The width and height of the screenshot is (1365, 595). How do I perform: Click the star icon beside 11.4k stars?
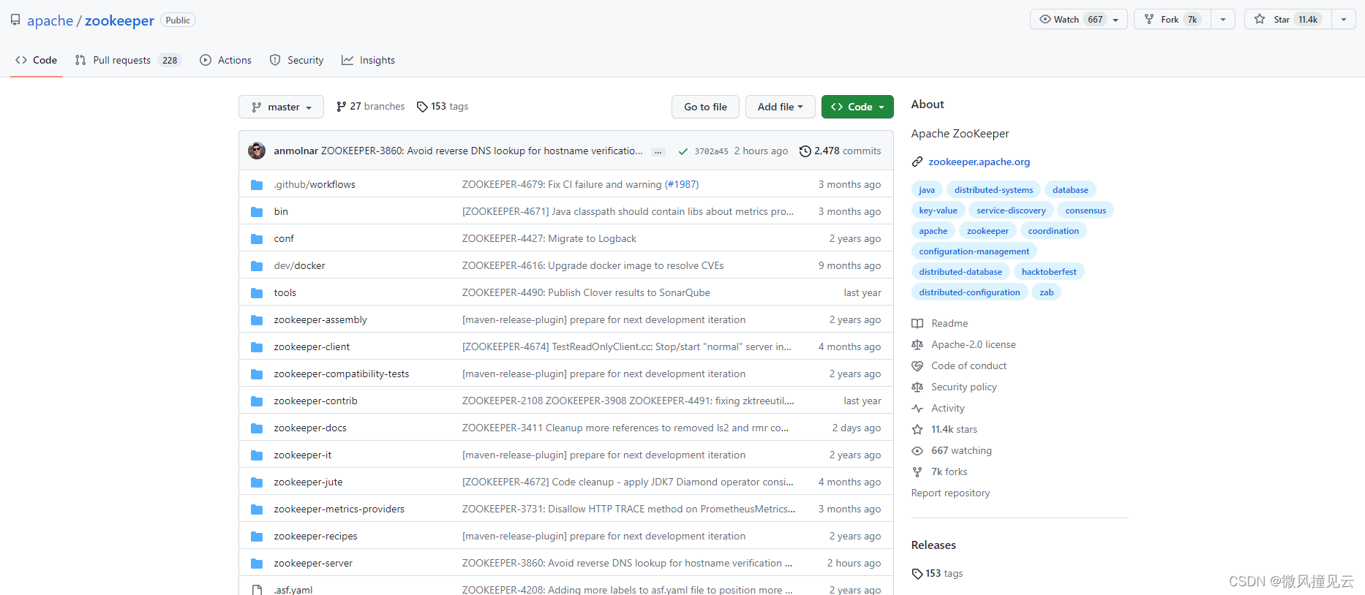point(917,430)
